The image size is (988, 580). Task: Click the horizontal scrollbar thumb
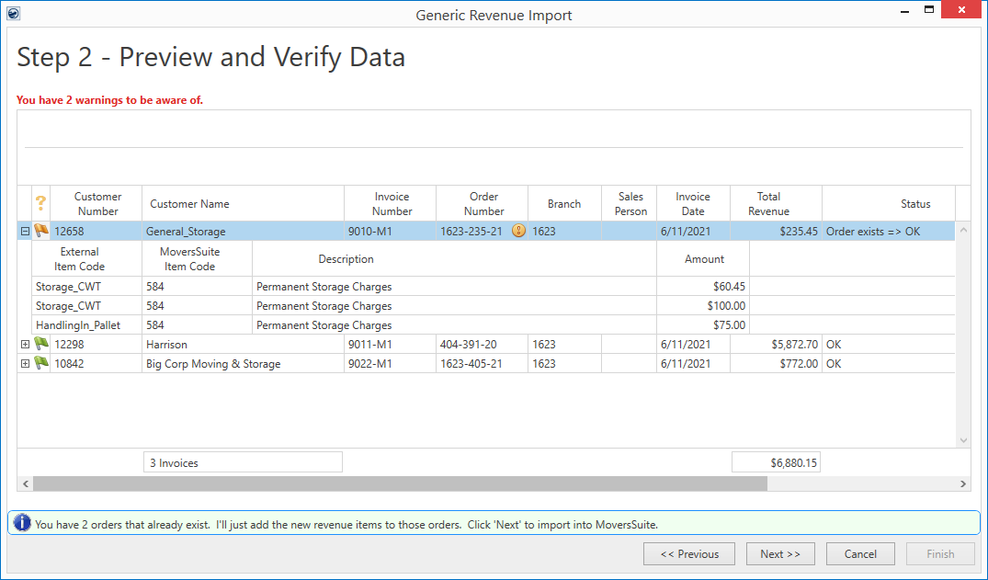click(400, 483)
